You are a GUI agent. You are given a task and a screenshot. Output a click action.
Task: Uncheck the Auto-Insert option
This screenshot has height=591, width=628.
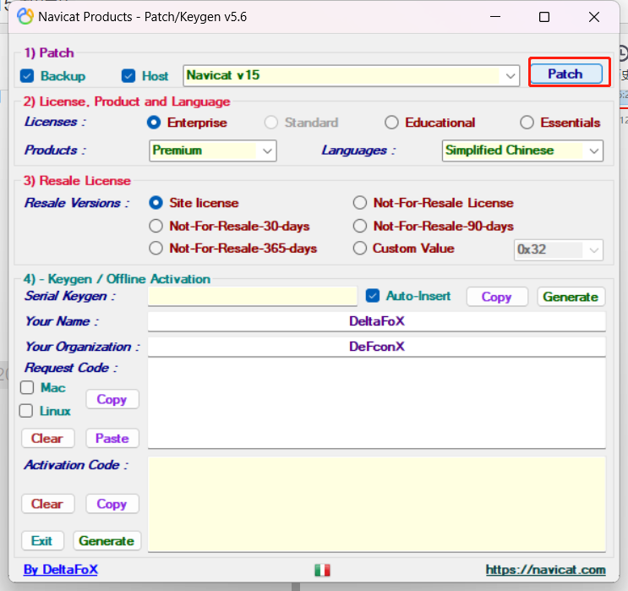373,296
